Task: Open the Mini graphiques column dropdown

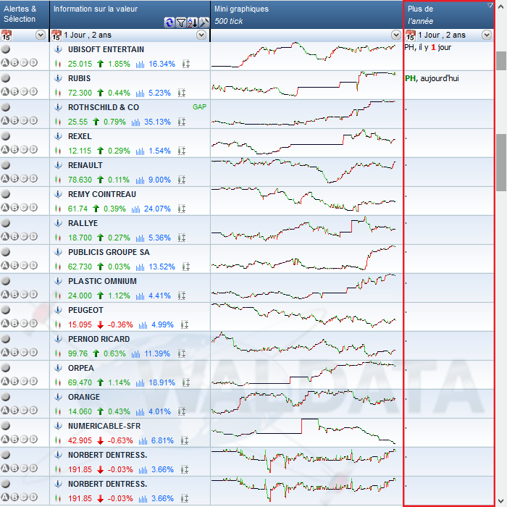Action: tap(395, 35)
